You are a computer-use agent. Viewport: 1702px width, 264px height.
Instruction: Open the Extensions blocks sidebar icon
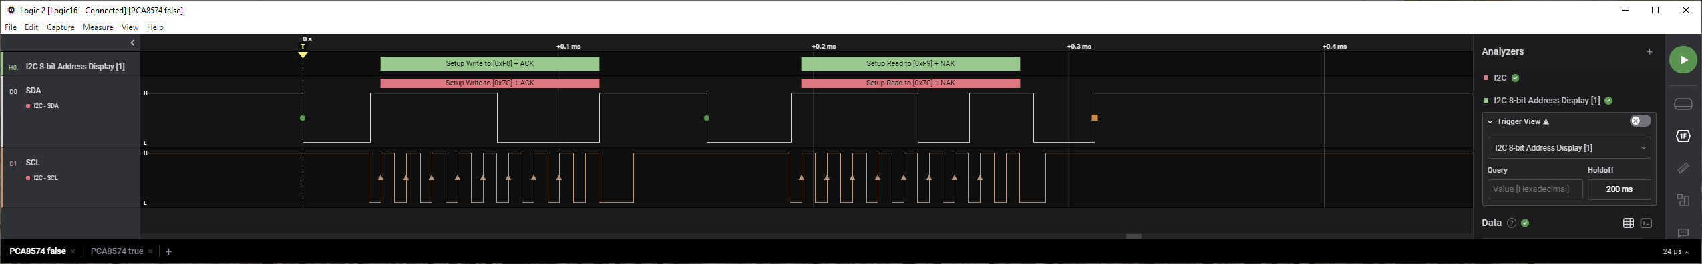1683,200
